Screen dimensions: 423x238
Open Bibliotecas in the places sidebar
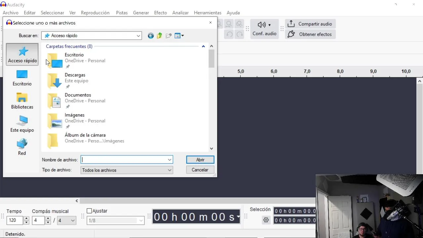pyautogui.click(x=22, y=101)
